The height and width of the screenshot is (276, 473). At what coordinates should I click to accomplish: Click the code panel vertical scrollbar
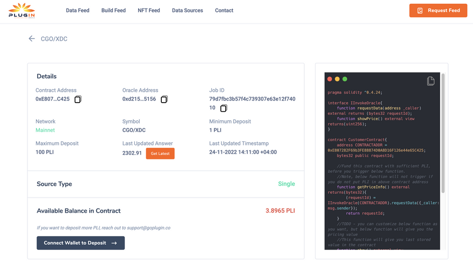point(443,134)
